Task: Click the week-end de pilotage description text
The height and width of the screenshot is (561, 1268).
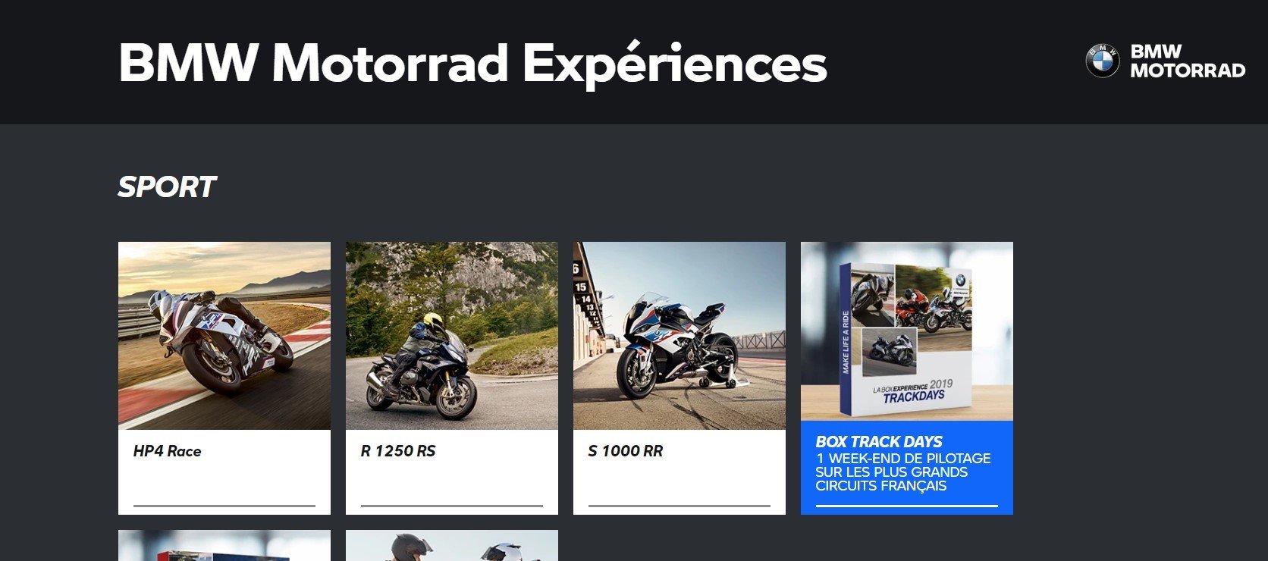Action: (903, 472)
